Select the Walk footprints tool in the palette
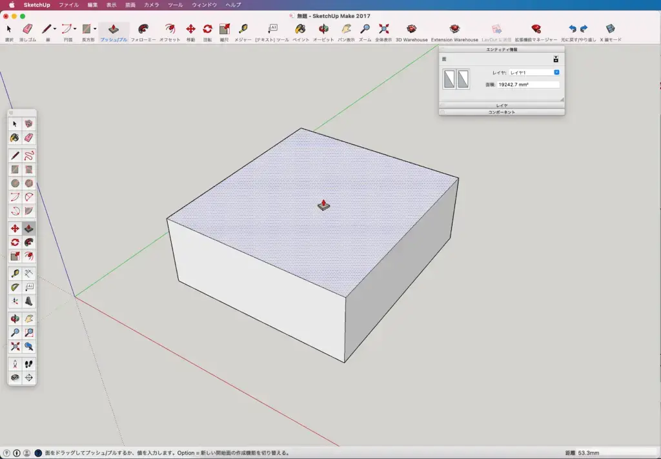The height and width of the screenshot is (459, 661). 28,364
